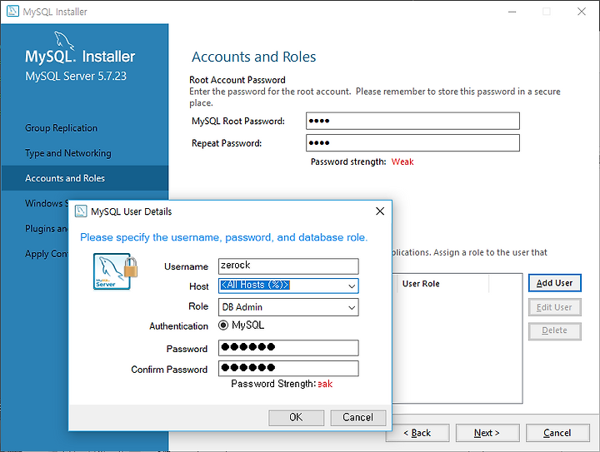Click the Next button in installer
Screen dimensions: 600x452
[x=487, y=433]
